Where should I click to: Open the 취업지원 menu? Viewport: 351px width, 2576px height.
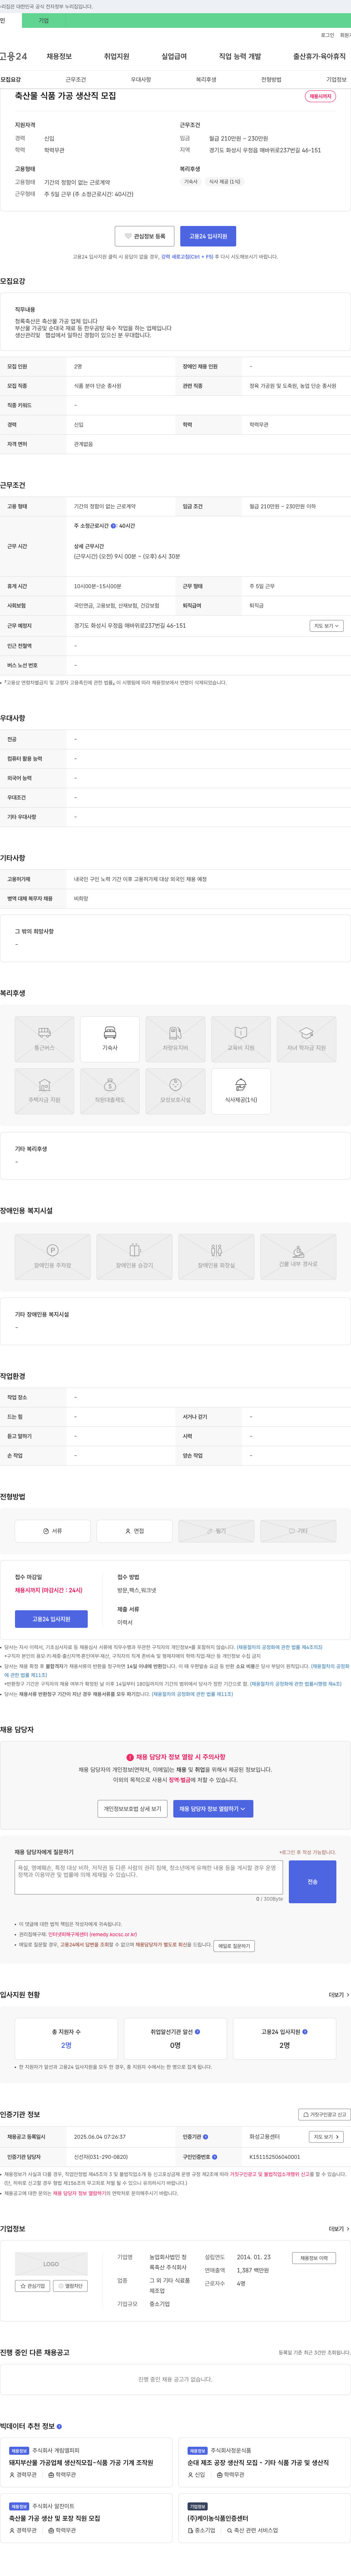pyautogui.click(x=117, y=57)
